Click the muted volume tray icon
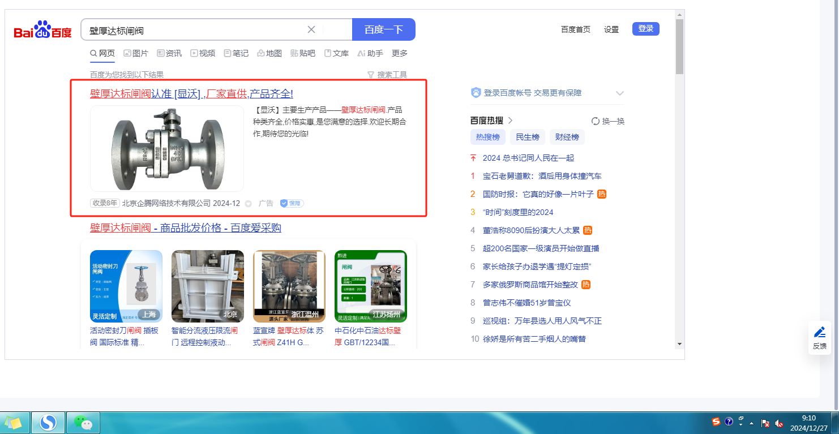The width and height of the screenshot is (839, 434). [x=779, y=423]
